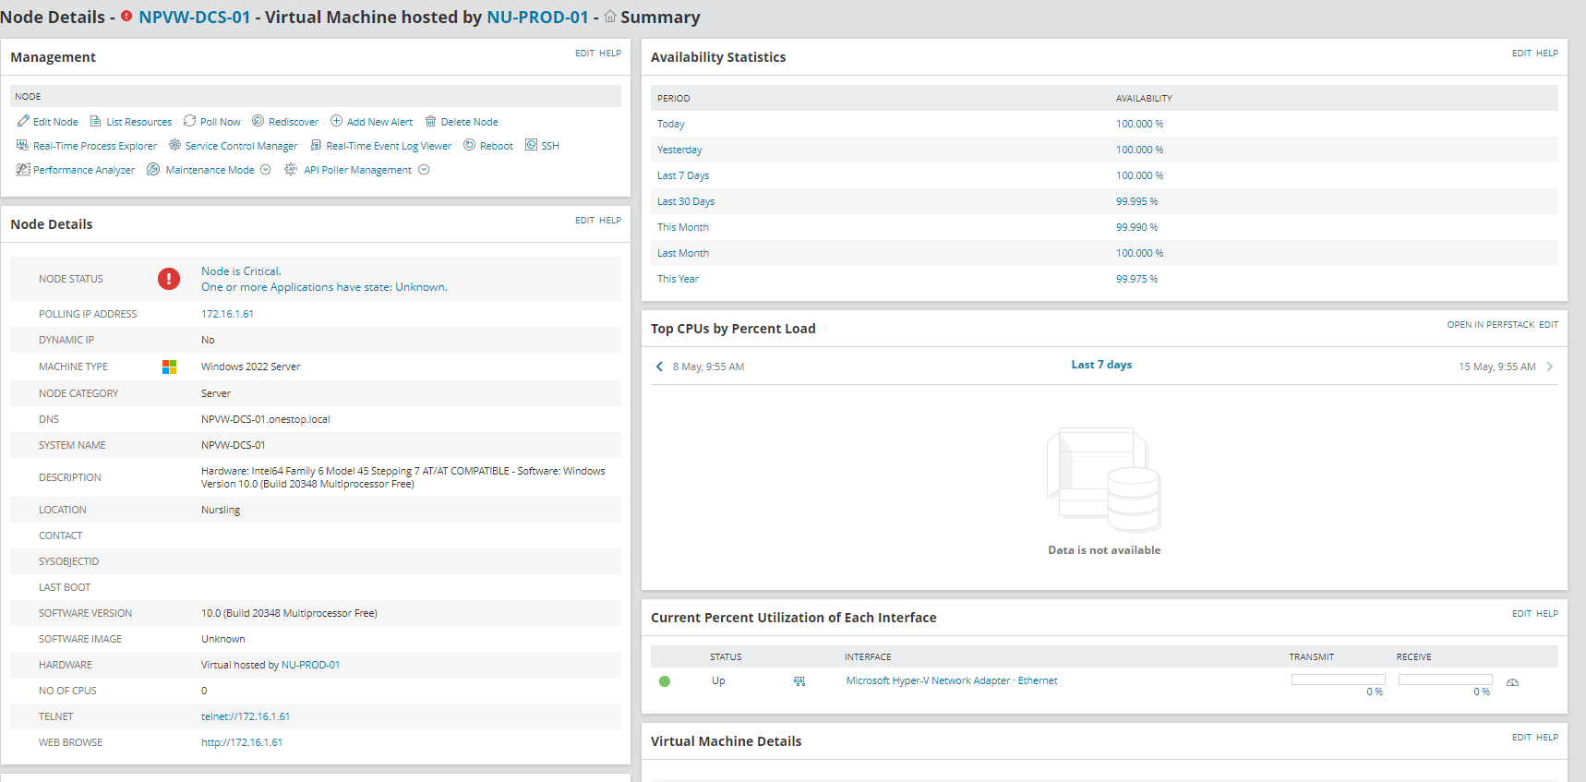Screen dimensions: 1586x782
Task: Click Open in PerfStack
Action: click(x=1491, y=325)
